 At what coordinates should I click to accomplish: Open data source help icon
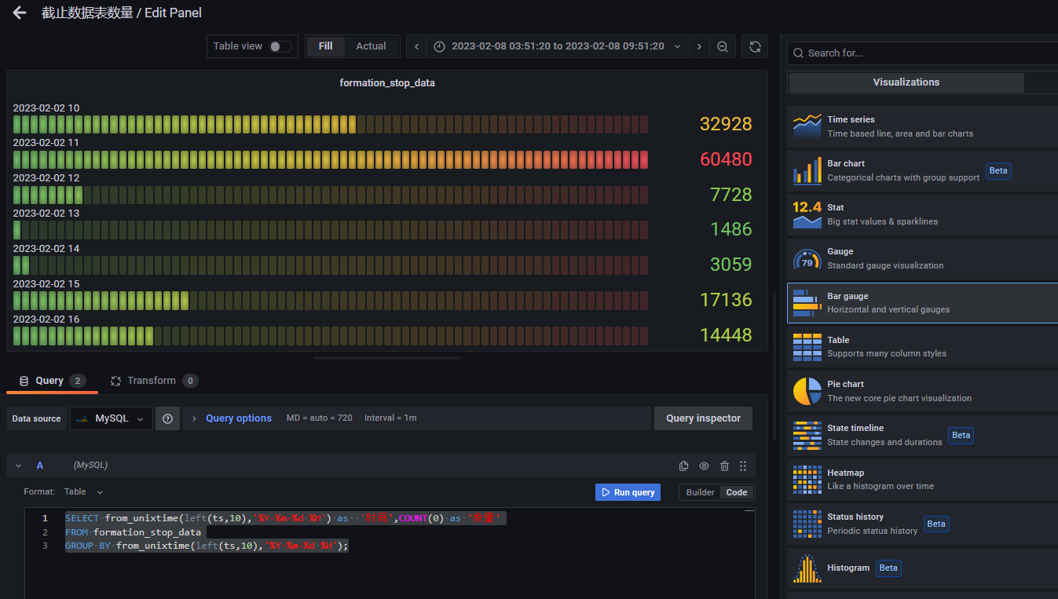tap(167, 418)
